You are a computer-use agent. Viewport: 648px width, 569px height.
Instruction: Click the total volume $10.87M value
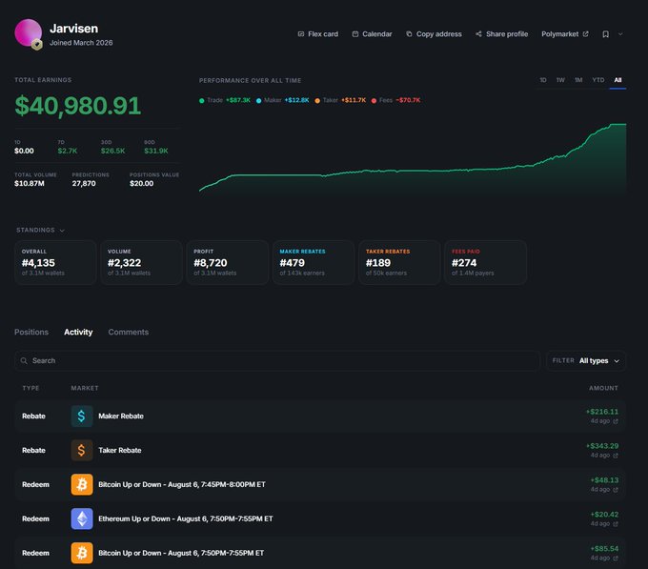[30, 183]
